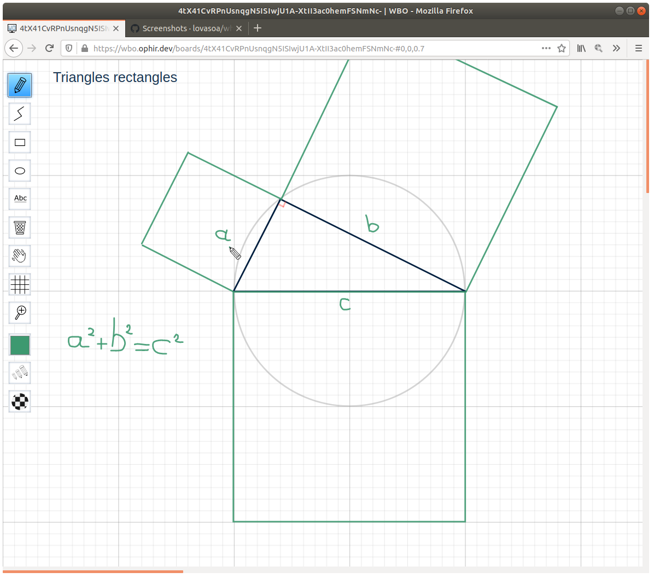Select the Straight line tool

(20, 114)
